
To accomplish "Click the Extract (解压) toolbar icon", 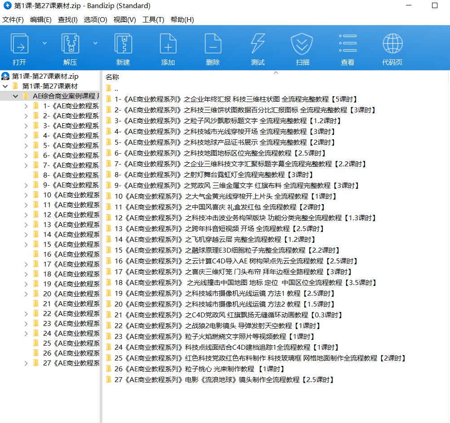I will pos(70,44).
